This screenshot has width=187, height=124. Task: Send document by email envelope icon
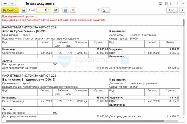click(73, 10)
